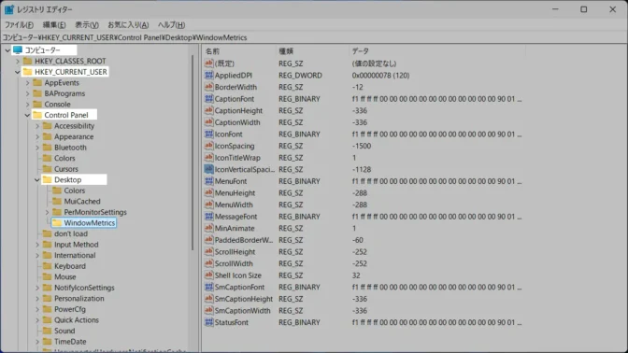628x353 pixels.
Task: Click the Shell Icon Size value icon
Action: (208, 275)
